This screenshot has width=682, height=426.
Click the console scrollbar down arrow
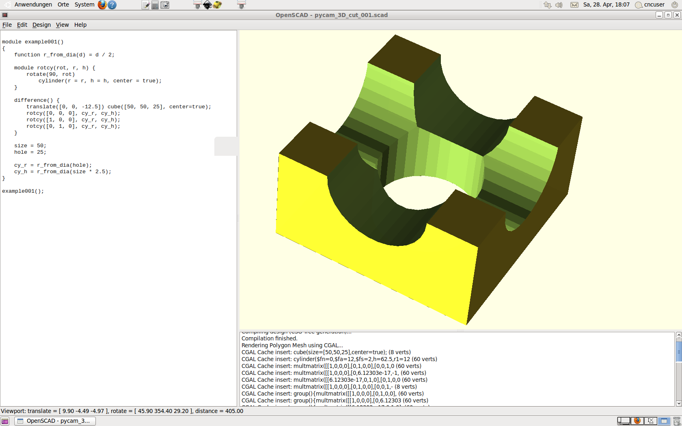pos(678,403)
